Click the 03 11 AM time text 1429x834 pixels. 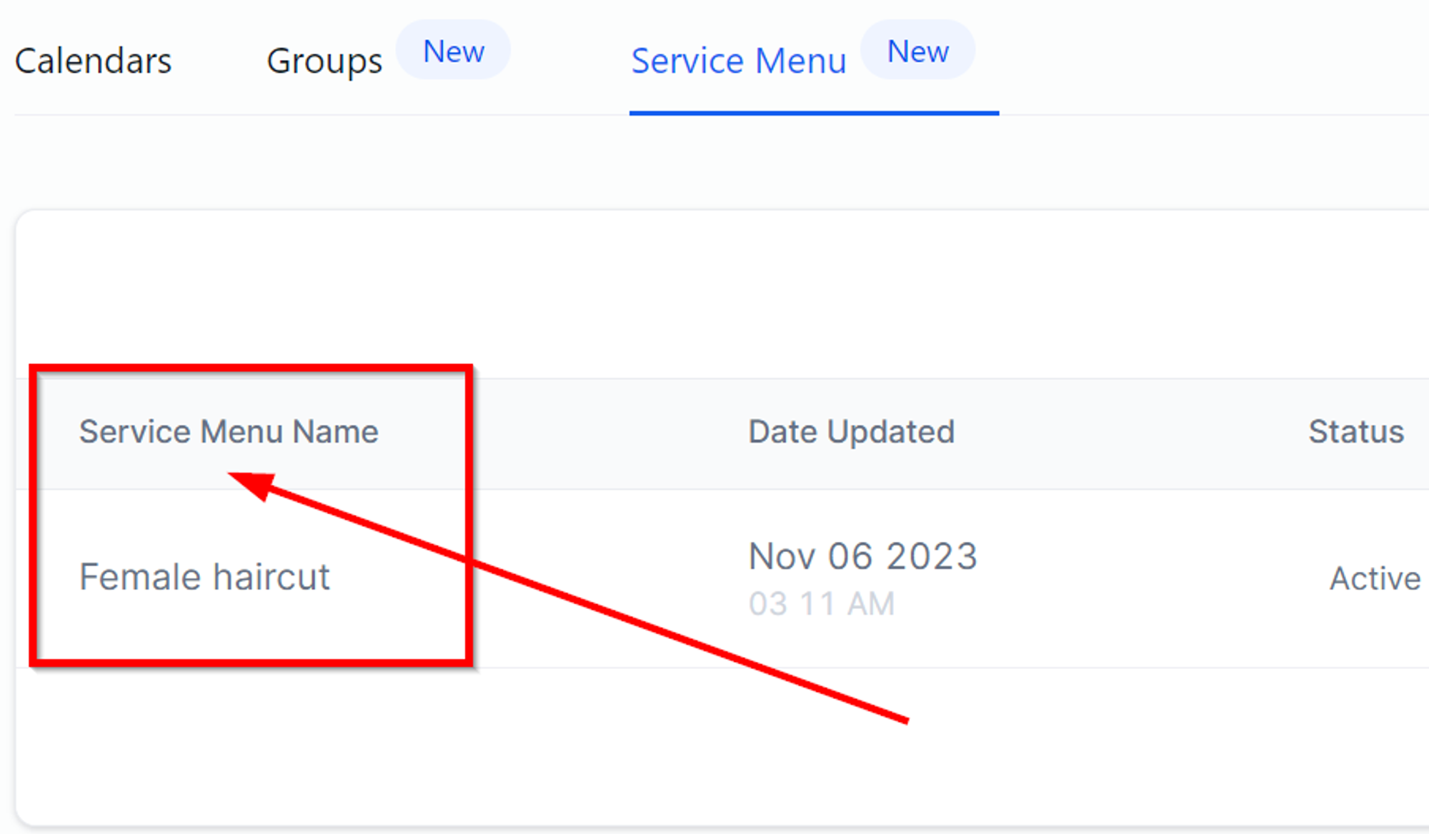(x=822, y=604)
